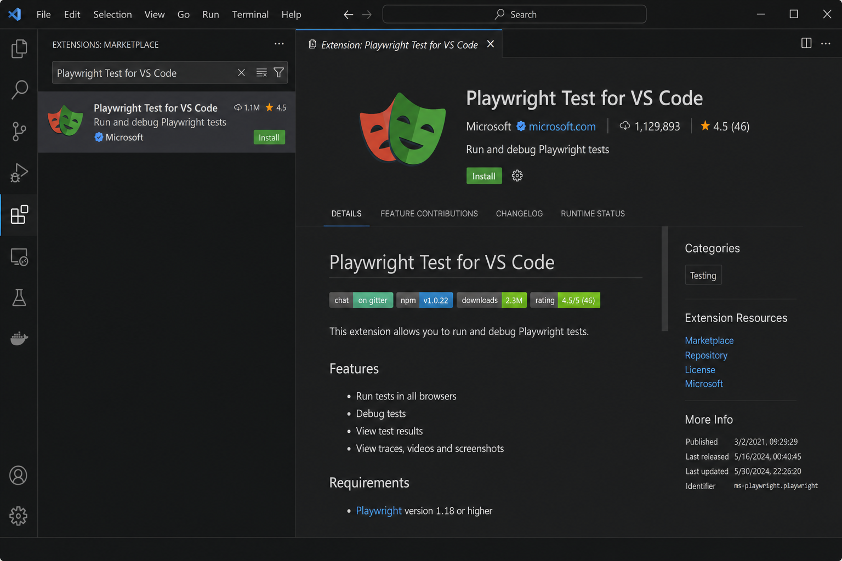Screen dimensions: 842x561
Task: Click the Playwright masks logo in details
Action: pyautogui.click(x=402, y=129)
